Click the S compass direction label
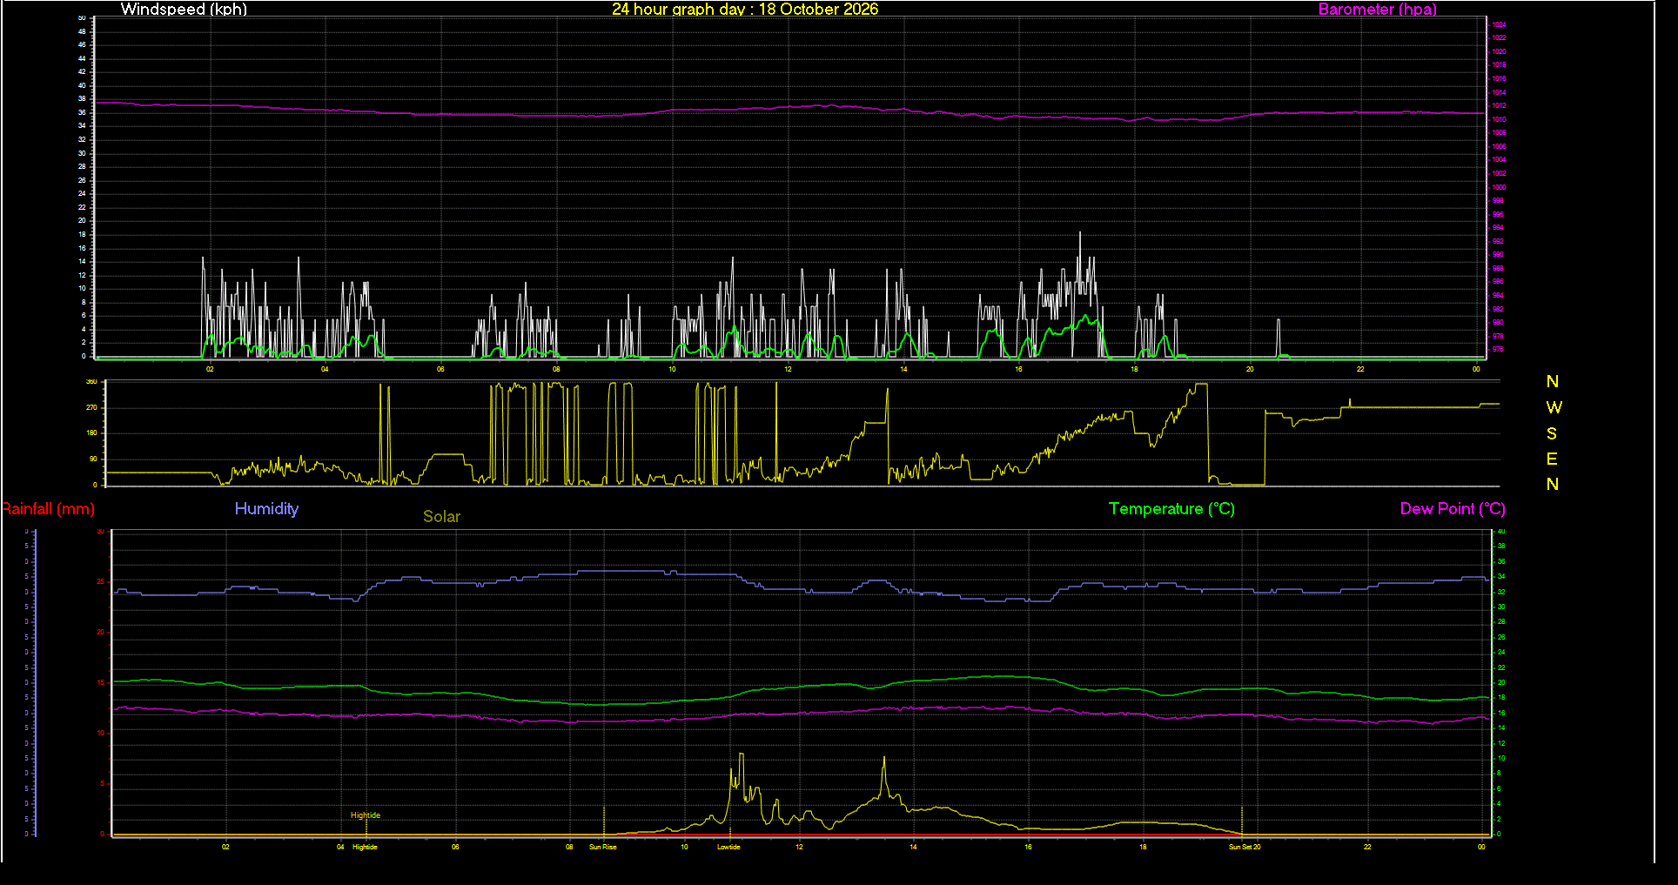 click(x=1552, y=433)
